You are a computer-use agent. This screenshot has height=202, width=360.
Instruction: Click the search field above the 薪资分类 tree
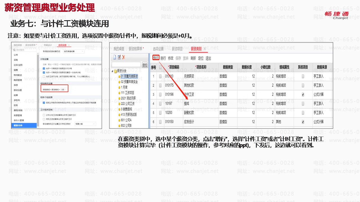pyautogui.click(x=126, y=65)
